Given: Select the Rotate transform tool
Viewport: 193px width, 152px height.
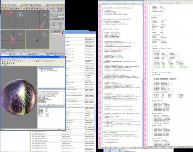Looking at the screenshot, I should (37, 5).
